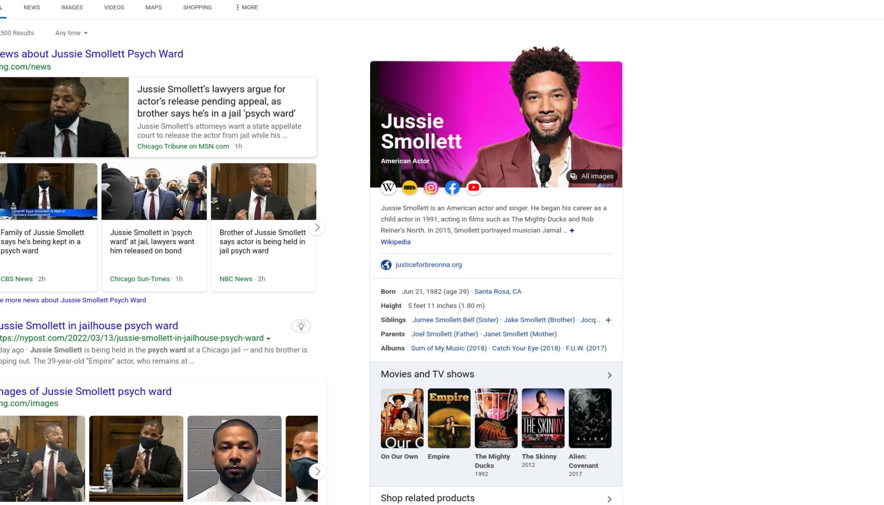Image resolution: width=884 pixels, height=505 pixels.
Task: Open Jake Smollett (Brother) link
Action: 539,320
